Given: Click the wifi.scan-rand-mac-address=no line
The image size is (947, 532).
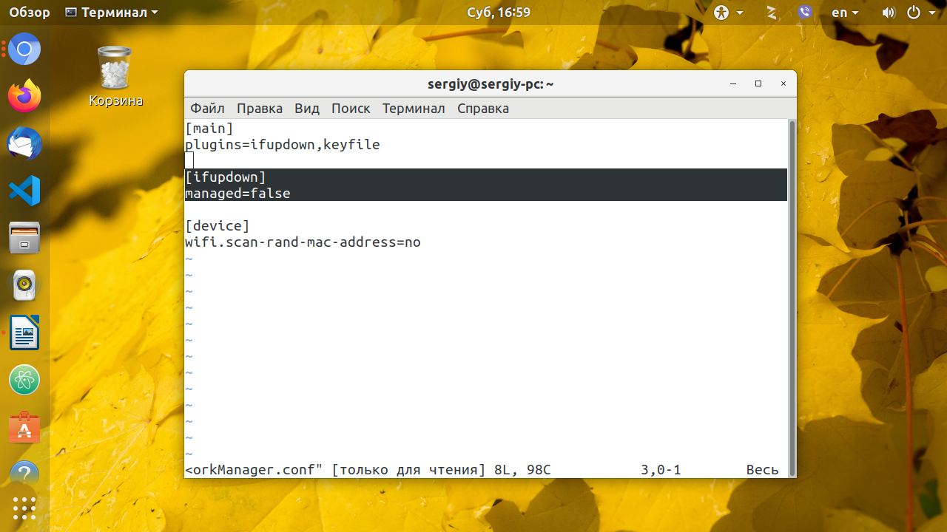Looking at the screenshot, I should point(303,242).
